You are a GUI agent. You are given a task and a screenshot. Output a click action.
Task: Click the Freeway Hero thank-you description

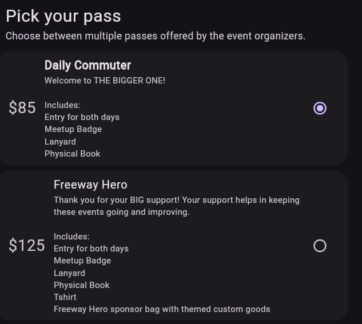tap(176, 206)
